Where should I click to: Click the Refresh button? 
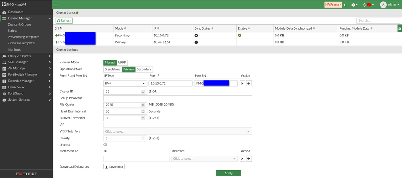[64, 20]
